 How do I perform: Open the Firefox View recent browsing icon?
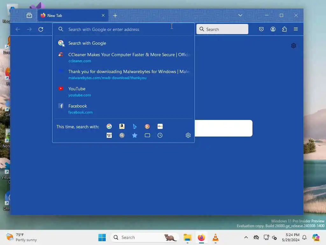pos(29,15)
